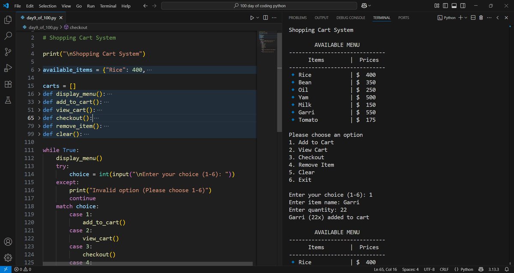Expand the folded add_to_cart function
The width and height of the screenshot is (514, 273).
[x=39, y=102]
